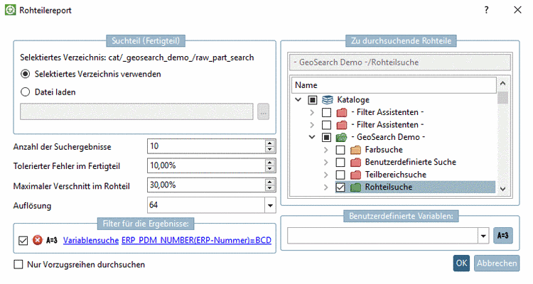Click the A=3 button for user-defined variables
This screenshot has height=284, width=533.
pyautogui.click(x=502, y=236)
